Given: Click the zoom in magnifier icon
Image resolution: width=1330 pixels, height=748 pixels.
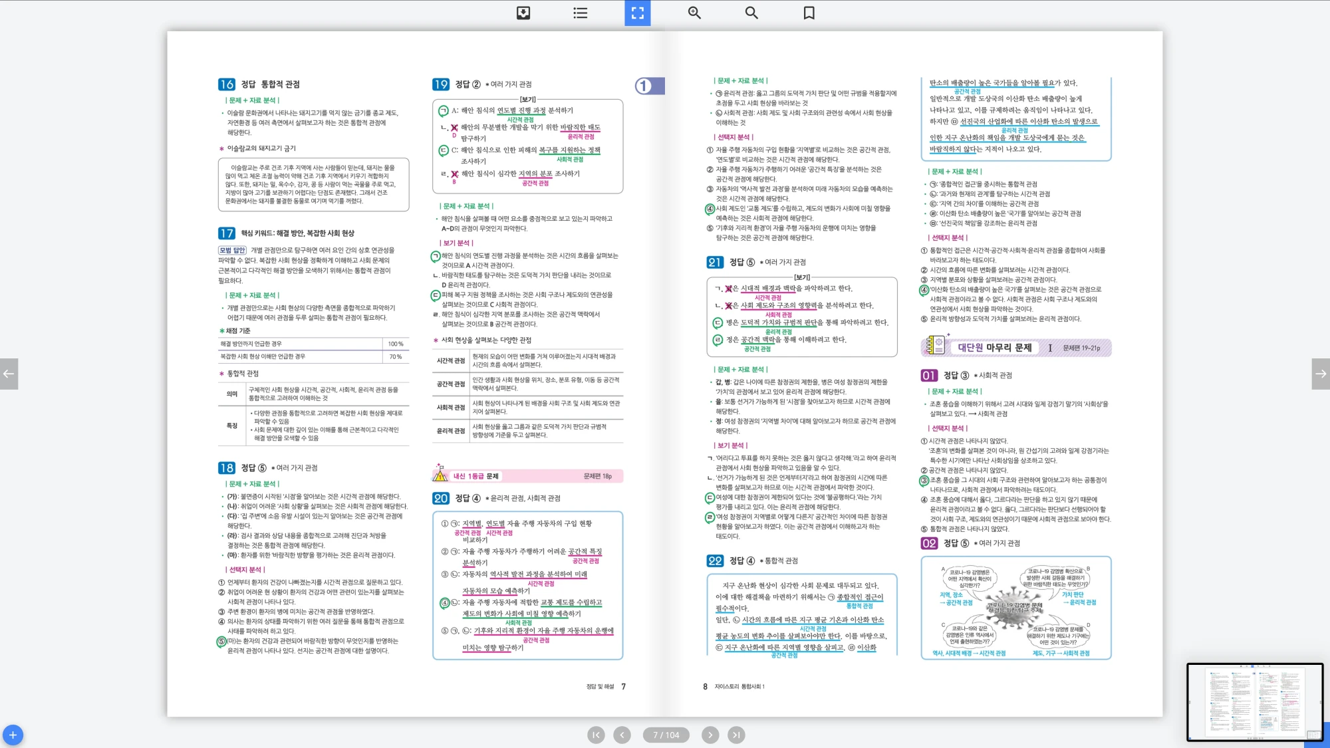Looking at the screenshot, I should [x=694, y=13].
